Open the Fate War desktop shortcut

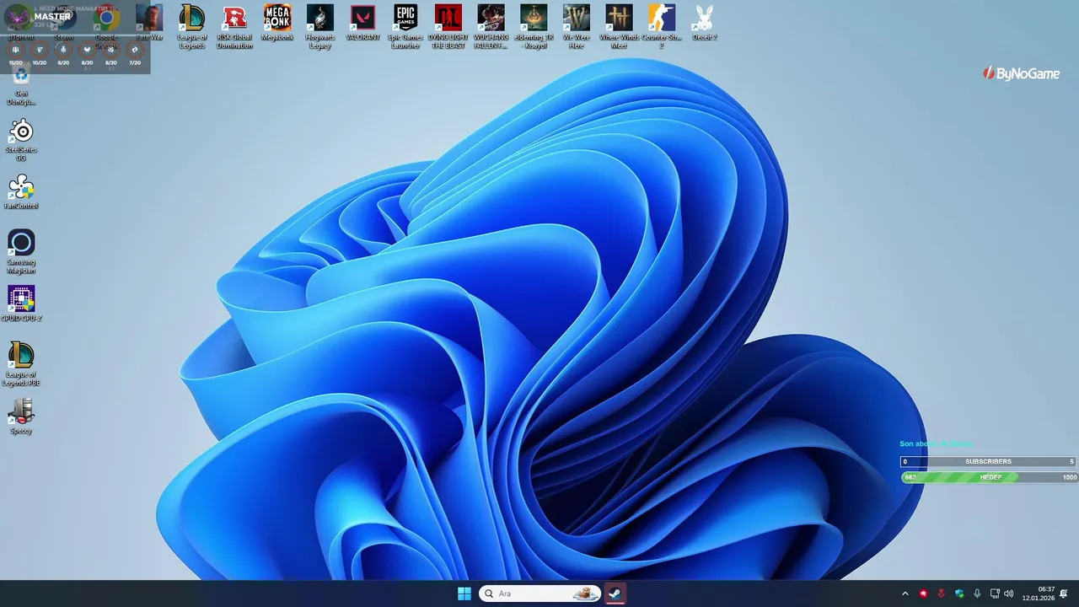(x=149, y=24)
